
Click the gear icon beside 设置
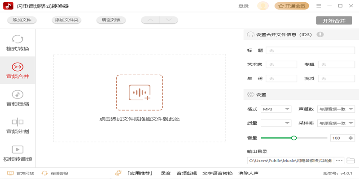coord(250,94)
